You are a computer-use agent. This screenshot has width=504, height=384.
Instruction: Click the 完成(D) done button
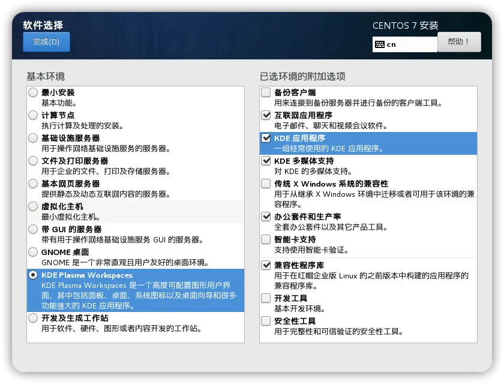46,42
